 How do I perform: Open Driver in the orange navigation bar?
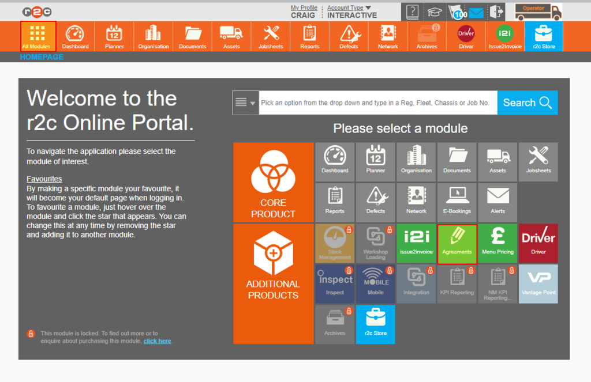pos(466,36)
